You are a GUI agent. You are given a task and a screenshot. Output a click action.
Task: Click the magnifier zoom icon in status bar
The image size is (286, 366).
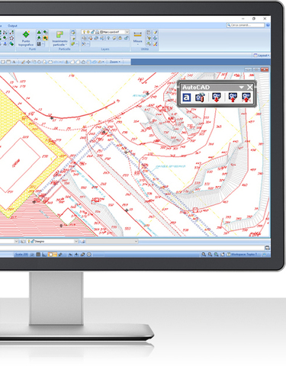coord(204,254)
